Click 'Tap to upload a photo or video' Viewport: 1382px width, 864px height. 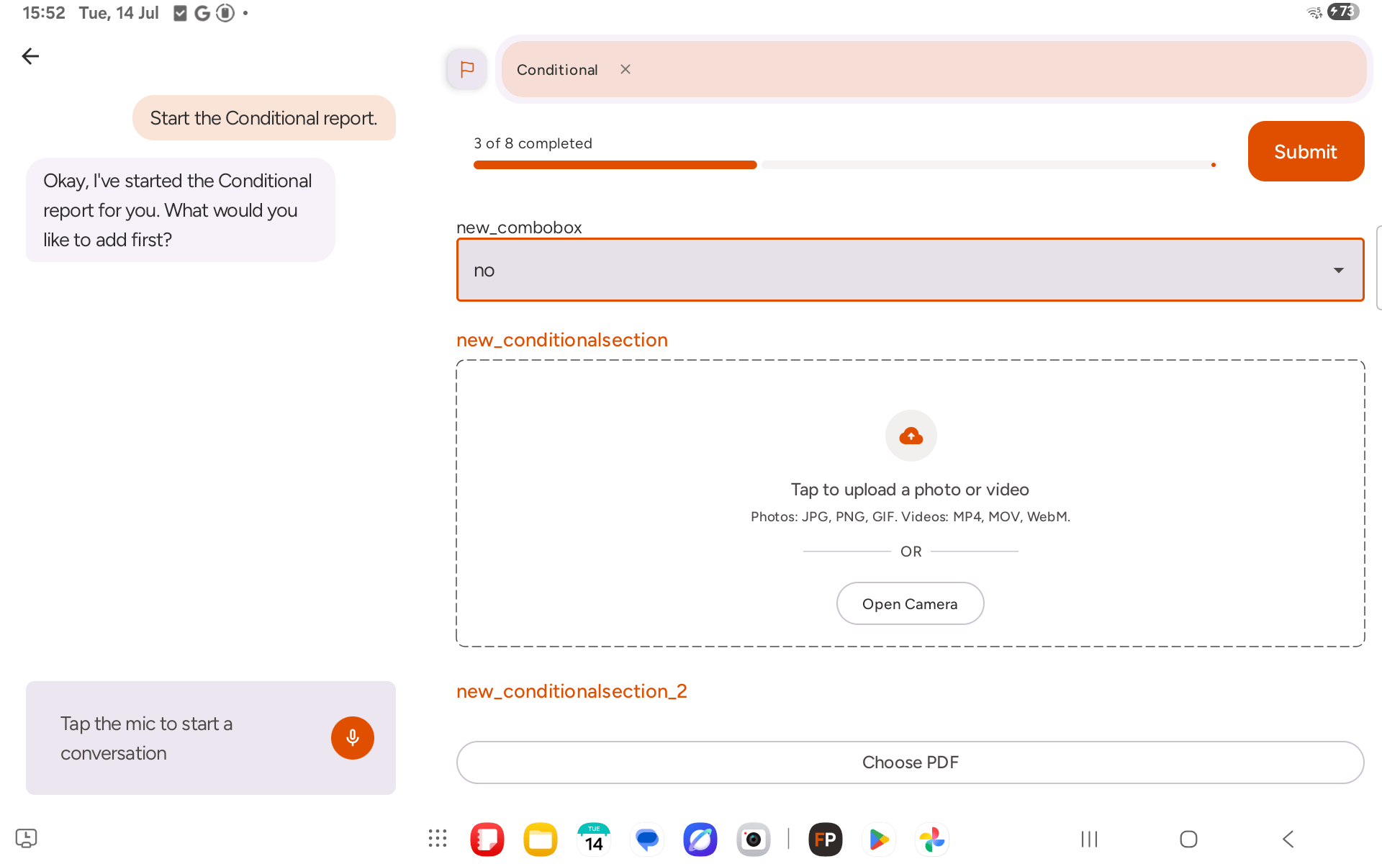tap(910, 490)
